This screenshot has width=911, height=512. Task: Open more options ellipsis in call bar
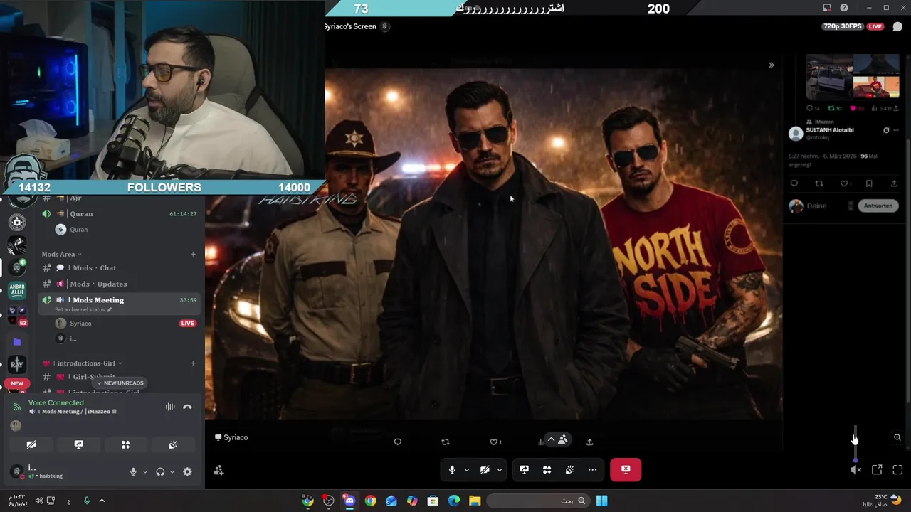tap(592, 469)
